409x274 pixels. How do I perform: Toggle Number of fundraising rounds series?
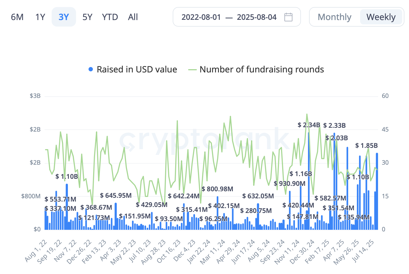point(262,69)
